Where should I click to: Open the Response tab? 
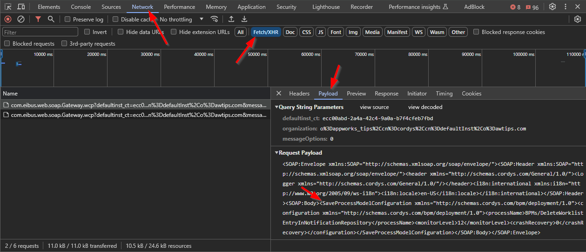click(x=386, y=94)
